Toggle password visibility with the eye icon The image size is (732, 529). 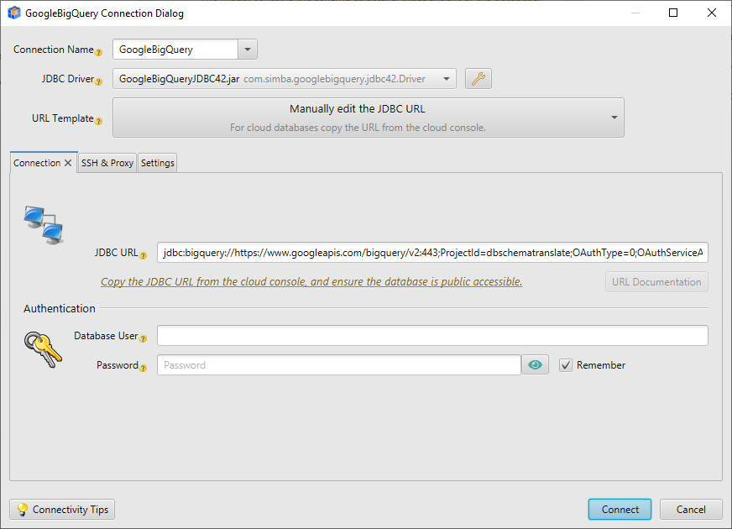coord(535,364)
